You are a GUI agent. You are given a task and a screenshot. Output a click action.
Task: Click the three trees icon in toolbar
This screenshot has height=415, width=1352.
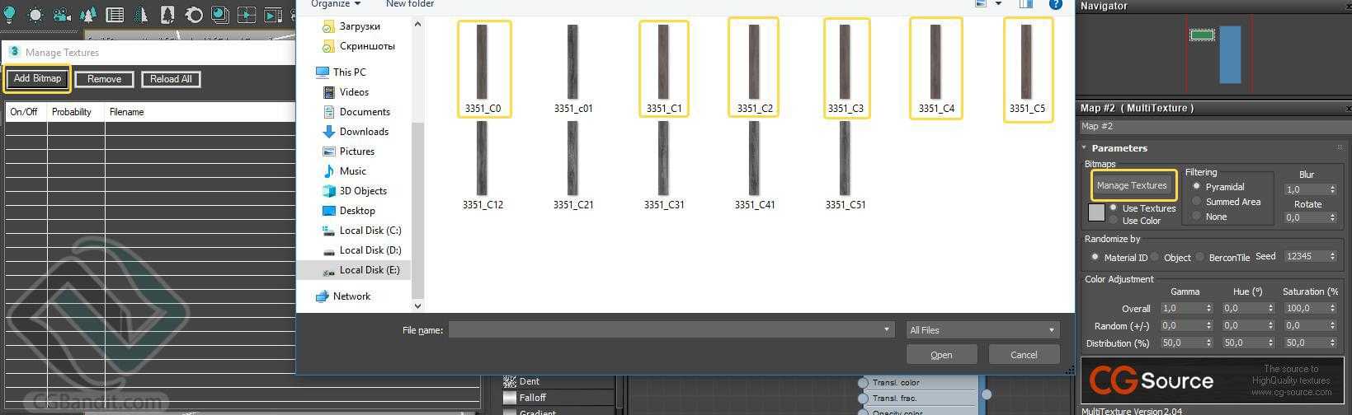(x=89, y=15)
